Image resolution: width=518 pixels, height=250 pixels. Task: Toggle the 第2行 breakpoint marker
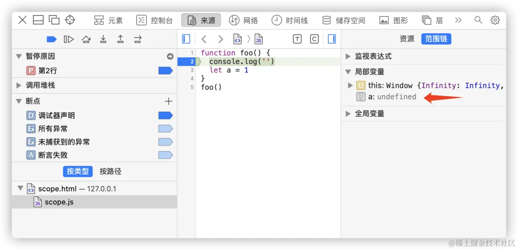[x=165, y=71]
